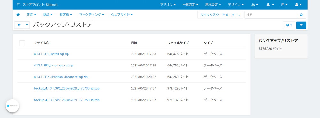Open the 一般設定 dropdown menu
320x118 pixels.
(191, 5)
